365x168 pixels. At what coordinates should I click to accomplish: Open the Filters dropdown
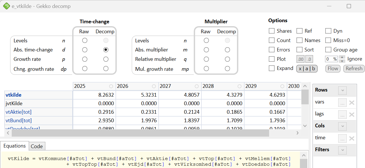click(x=342, y=150)
